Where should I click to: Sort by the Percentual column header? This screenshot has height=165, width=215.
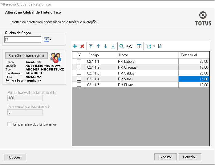(x=194, y=55)
